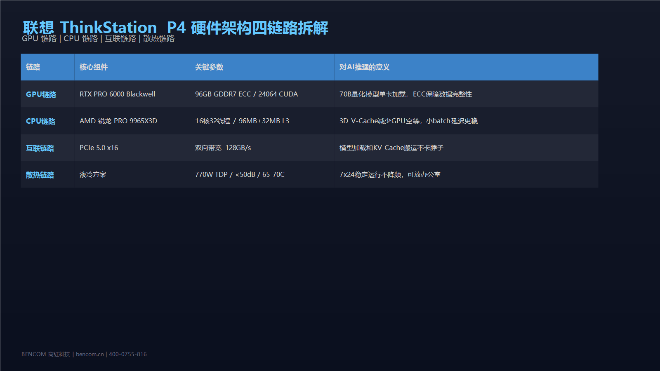Click the BENCOM footer contact line
Image resolution: width=660 pixels, height=371 pixels.
(x=84, y=354)
